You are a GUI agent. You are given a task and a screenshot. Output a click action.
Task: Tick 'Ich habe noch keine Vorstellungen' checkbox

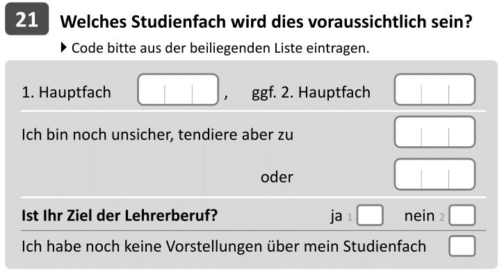click(462, 246)
